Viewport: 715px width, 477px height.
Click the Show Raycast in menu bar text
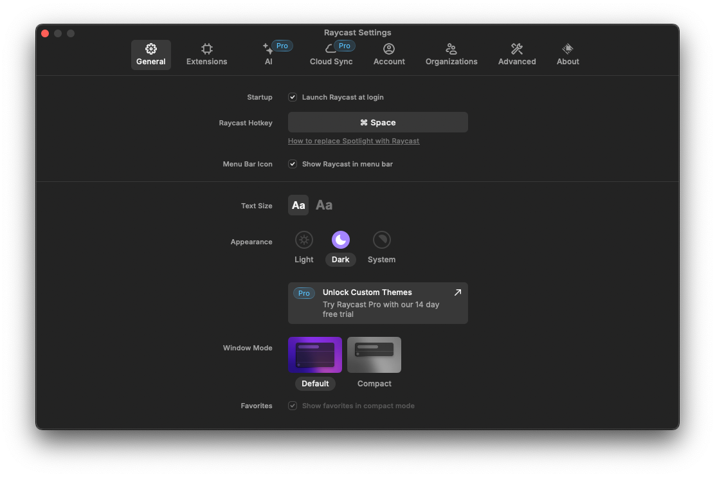coord(347,164)
